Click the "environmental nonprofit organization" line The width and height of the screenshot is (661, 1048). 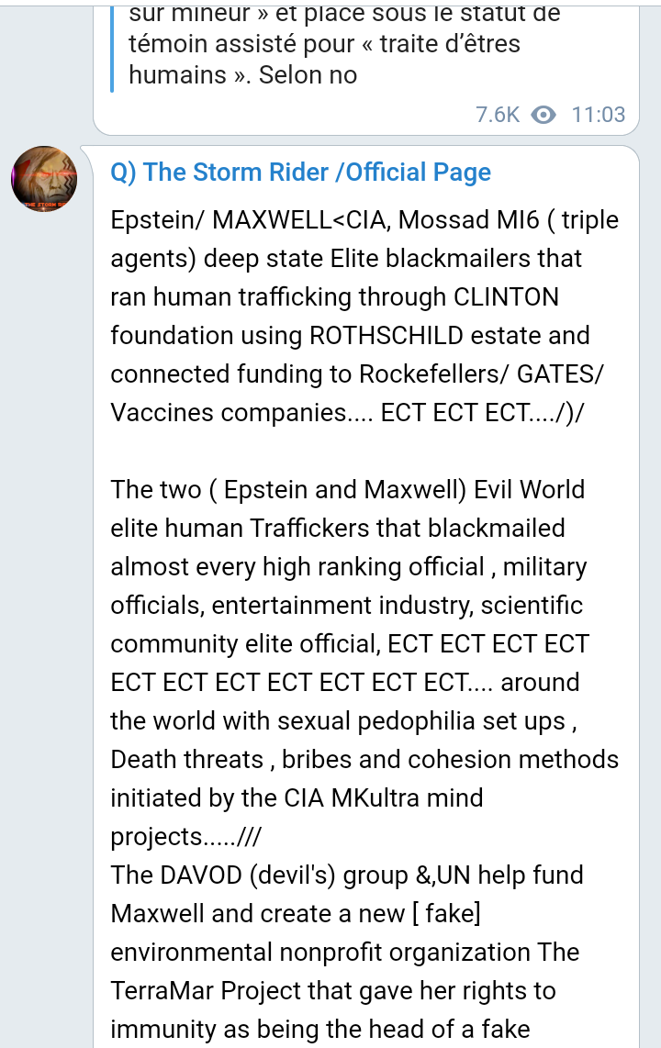click(321, 953)
